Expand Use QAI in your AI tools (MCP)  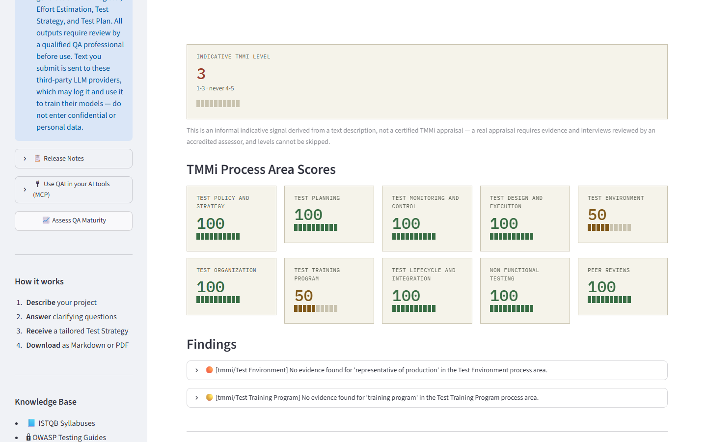click(74, 190)
